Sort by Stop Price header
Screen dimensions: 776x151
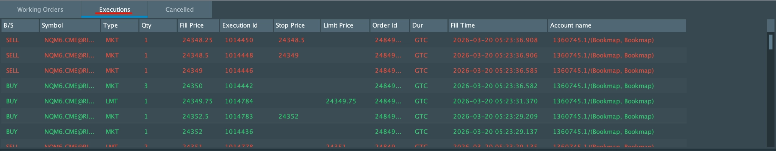click(297, 26)
